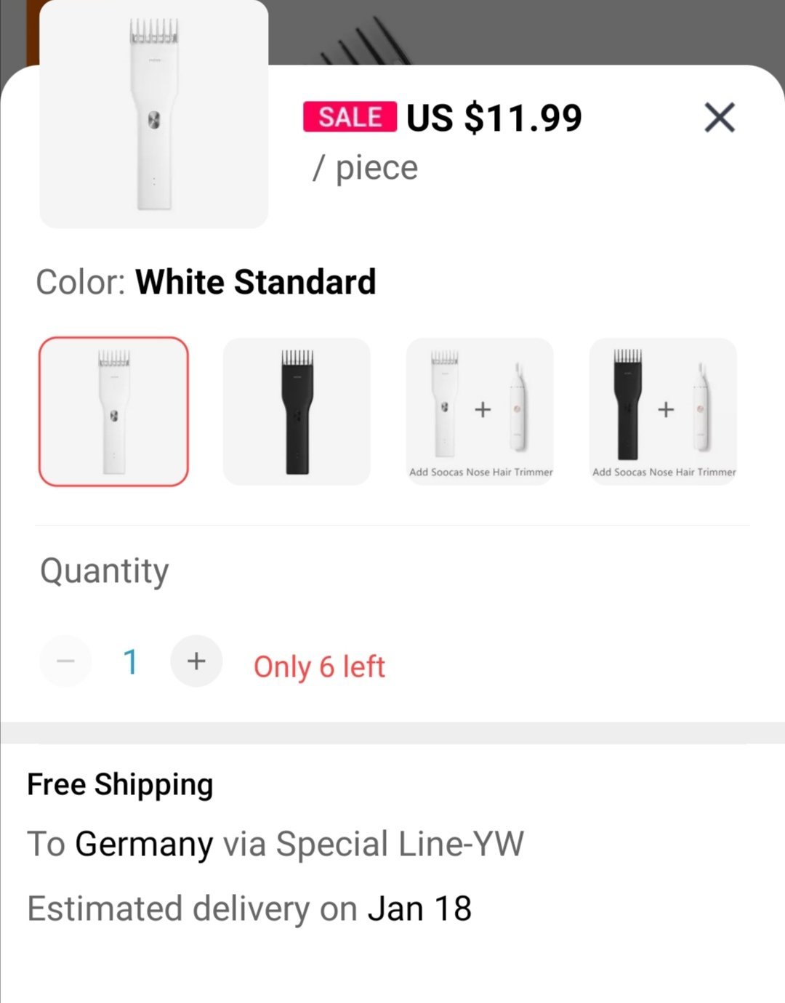
Task: Change the Germany shipping destination
Action: click(144, 845)
